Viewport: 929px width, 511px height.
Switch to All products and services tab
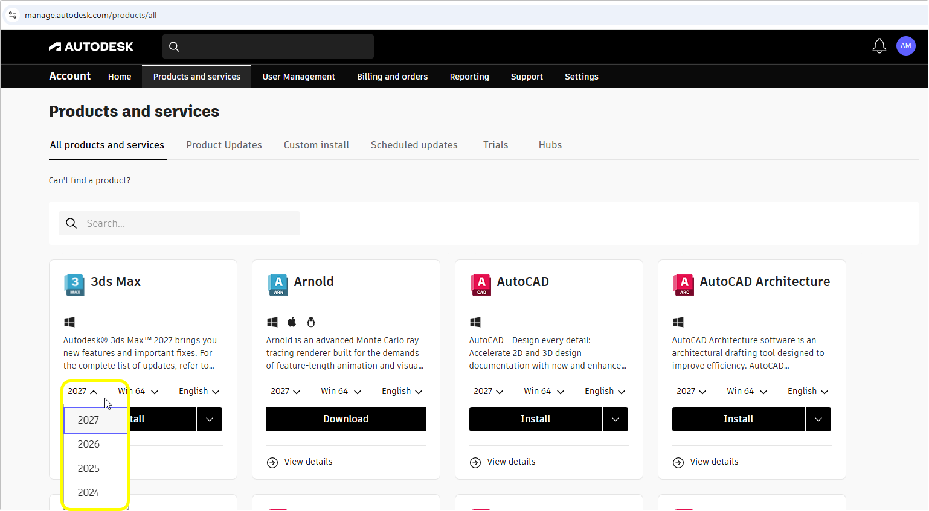[x=107, y=145]
